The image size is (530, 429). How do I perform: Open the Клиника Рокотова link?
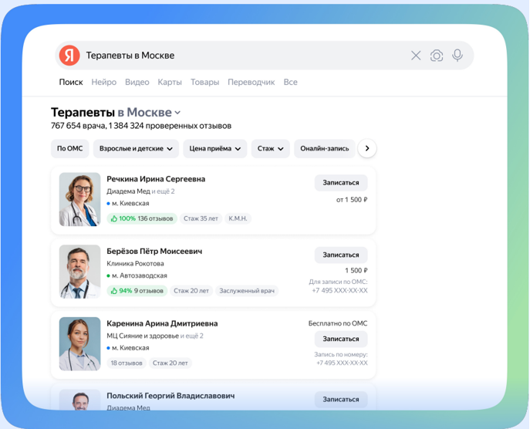pyautogui.click(x=135, y=263)
